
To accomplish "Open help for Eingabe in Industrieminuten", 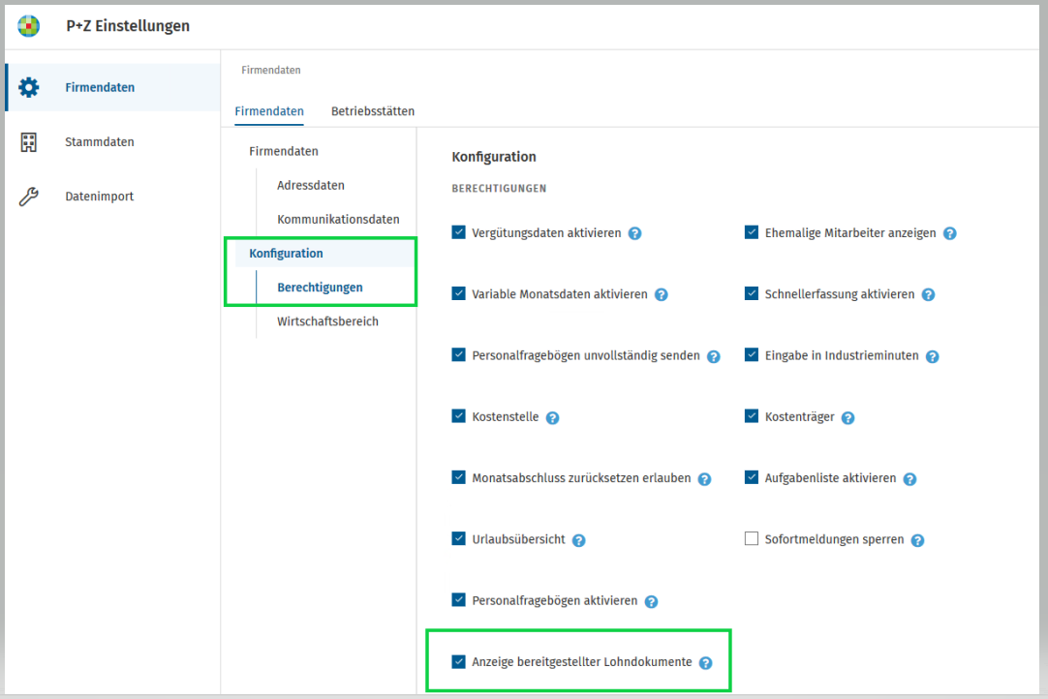I will (932, 355).
